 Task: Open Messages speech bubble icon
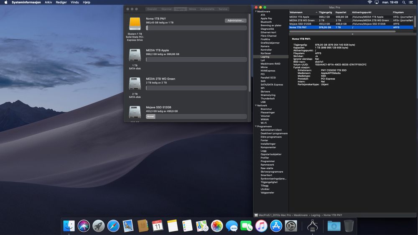click(232, 226)
